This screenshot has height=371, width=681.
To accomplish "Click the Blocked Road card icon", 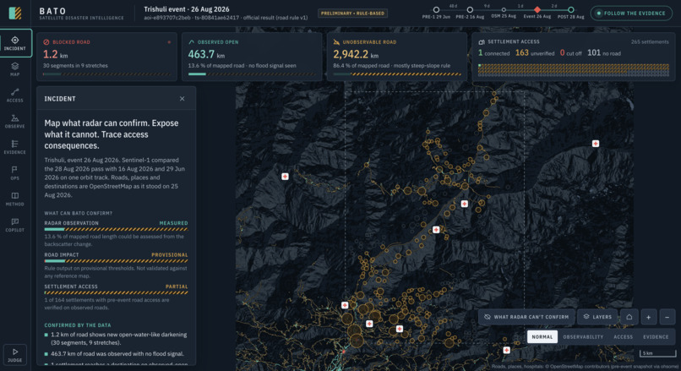I will click(46, 42).
